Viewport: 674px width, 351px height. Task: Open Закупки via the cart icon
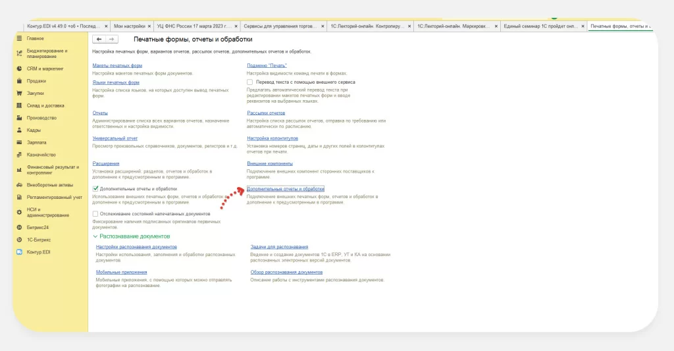click(20, 93)
